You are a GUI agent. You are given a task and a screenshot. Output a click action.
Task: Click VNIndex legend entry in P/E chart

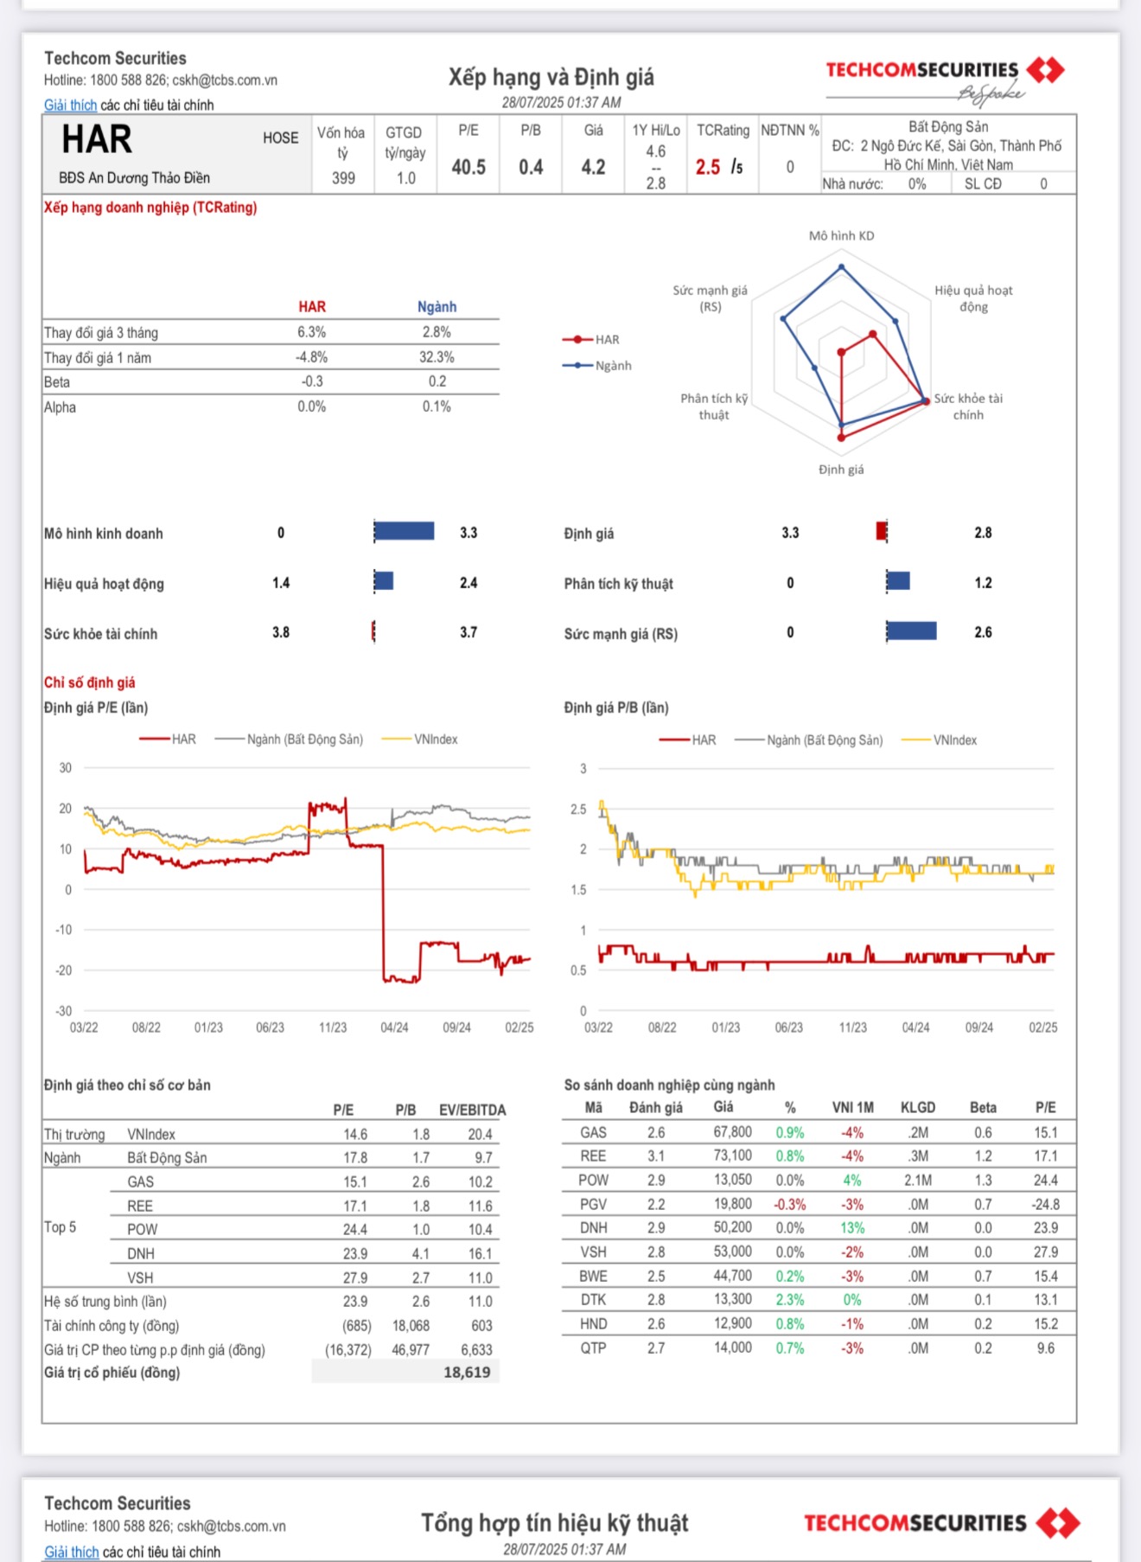[420, 739]
